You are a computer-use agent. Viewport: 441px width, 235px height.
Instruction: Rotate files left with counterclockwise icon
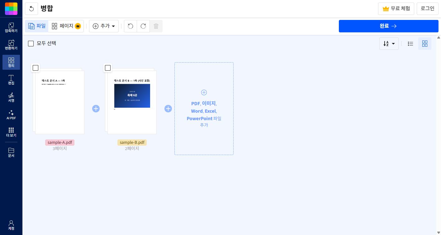point(130,26)
